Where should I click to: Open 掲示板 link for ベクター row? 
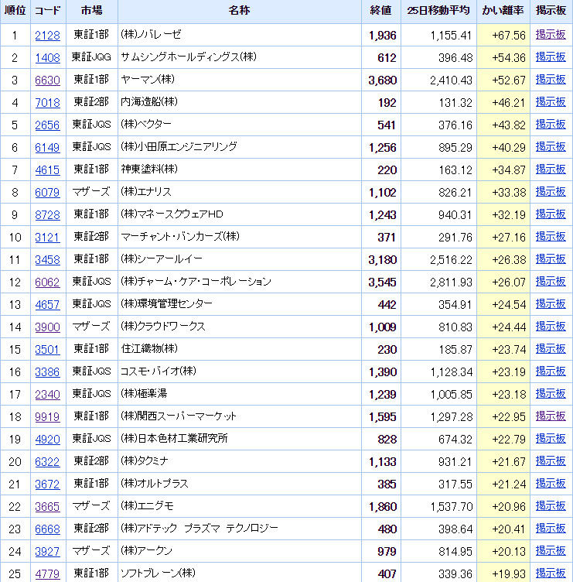coord(551,125)
